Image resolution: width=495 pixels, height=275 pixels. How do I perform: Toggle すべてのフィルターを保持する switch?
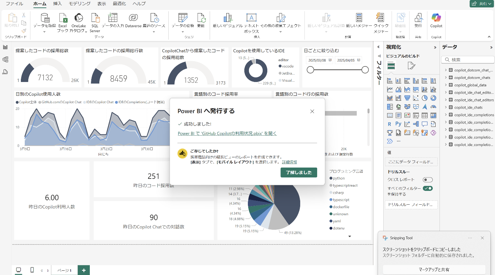(427, 188)
